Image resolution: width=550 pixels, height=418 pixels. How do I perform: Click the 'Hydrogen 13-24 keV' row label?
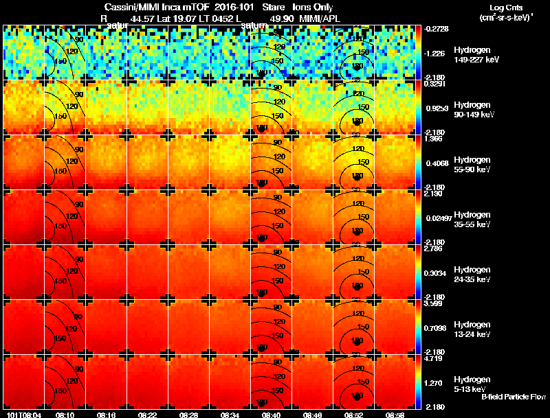[472, 329]
